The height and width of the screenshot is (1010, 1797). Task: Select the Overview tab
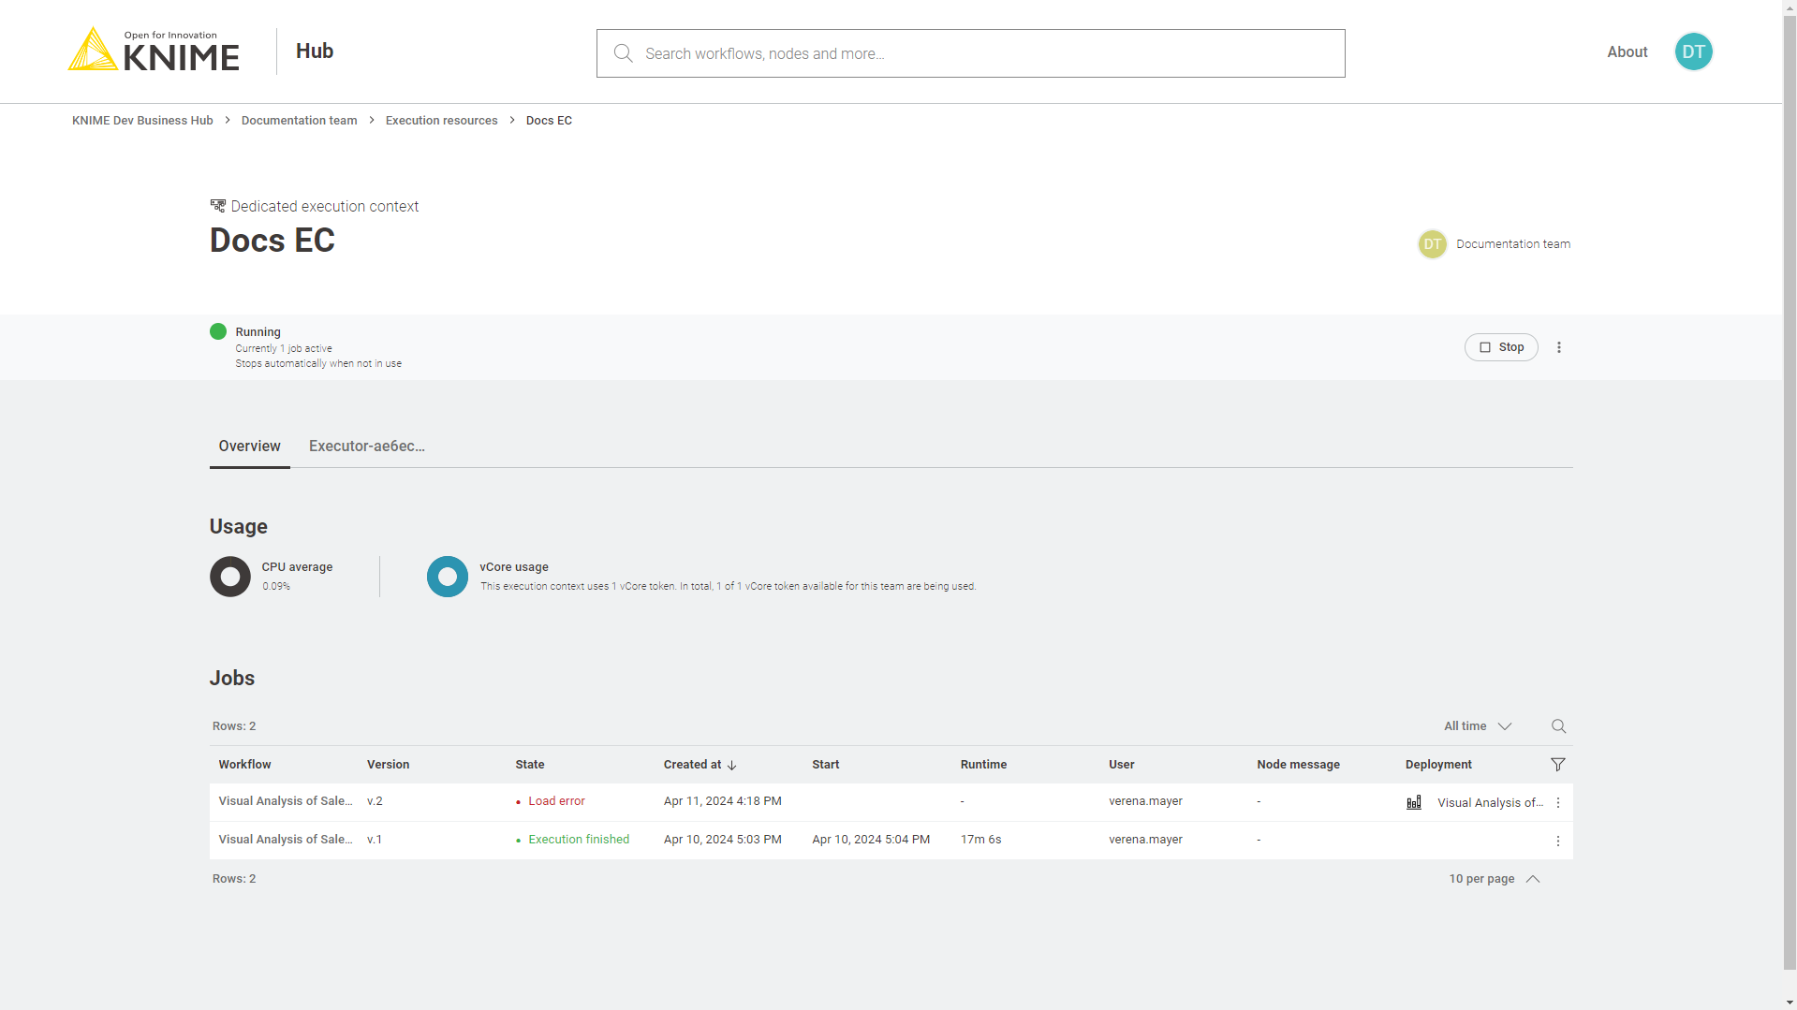pos(249,446)
